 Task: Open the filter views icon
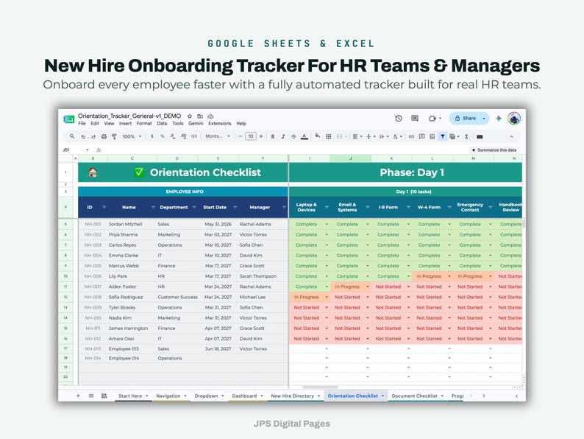pyautogui.click(x=454, y=136)
